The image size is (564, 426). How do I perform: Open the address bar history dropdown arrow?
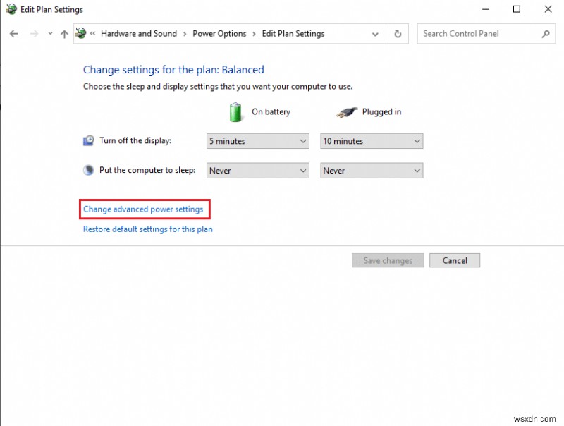pyautogui.click(x=375, y=33)
